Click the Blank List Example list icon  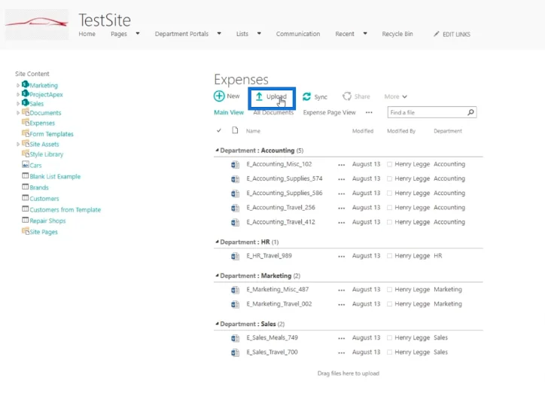pyautogui.click(x=26, y=175)
